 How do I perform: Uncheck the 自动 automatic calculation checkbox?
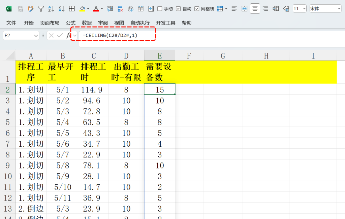[x=179, y=9]
